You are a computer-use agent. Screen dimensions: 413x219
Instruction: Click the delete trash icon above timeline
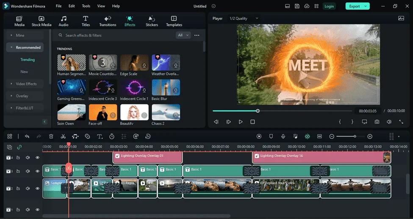pyautogui.click(x=51, y=136)
